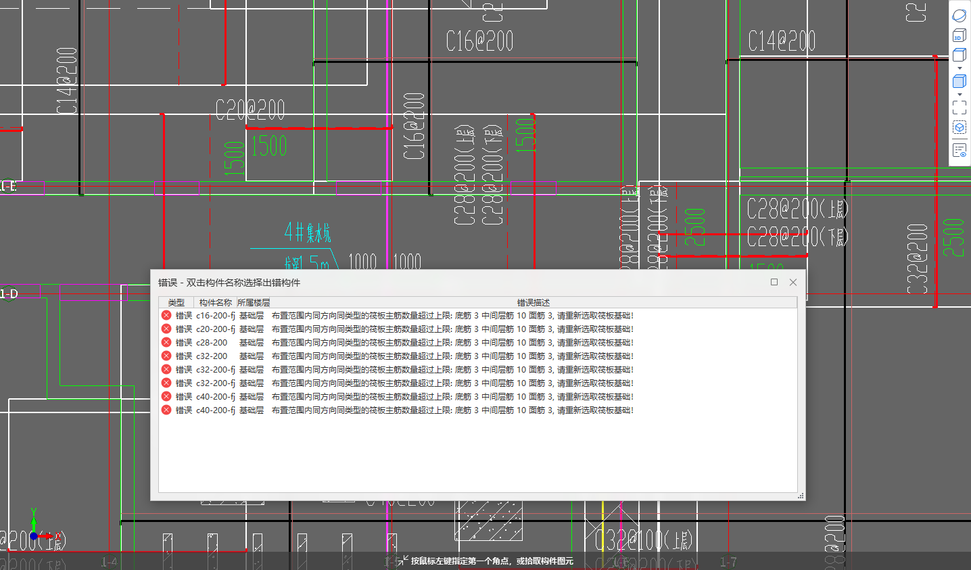This screenshot has height=570, width=971.
Task: Click the 4#集水坑 label in drawing
Action: tap(308, 233)
